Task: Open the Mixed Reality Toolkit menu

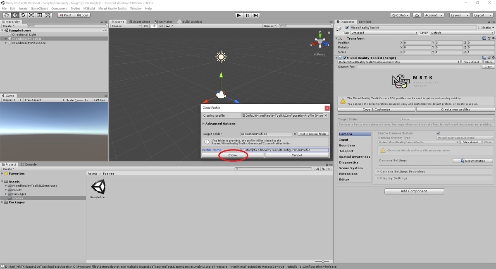Action: [112, 8]
